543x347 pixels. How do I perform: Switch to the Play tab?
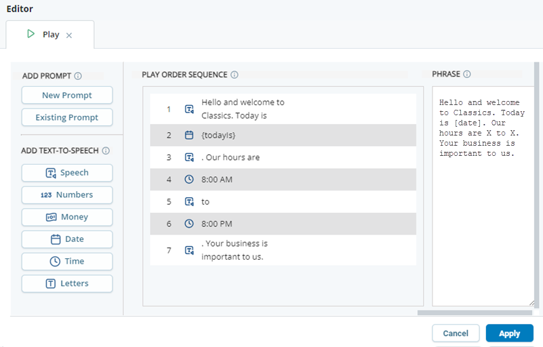click(x=44, y=35)
